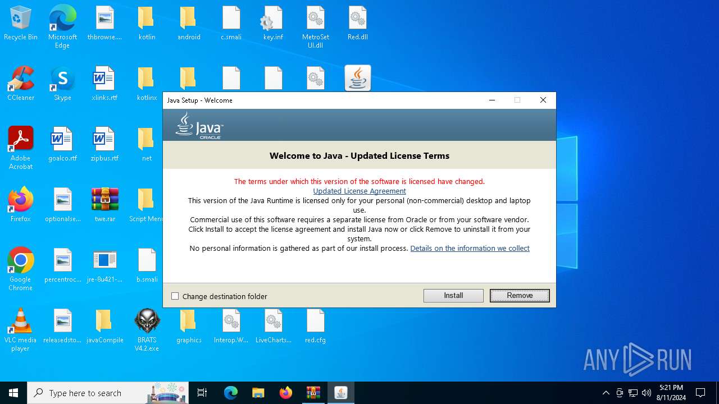The height and width of the screenshot is (404, 719).
Task: Close the Java Setup window
Action: (543, 100)
